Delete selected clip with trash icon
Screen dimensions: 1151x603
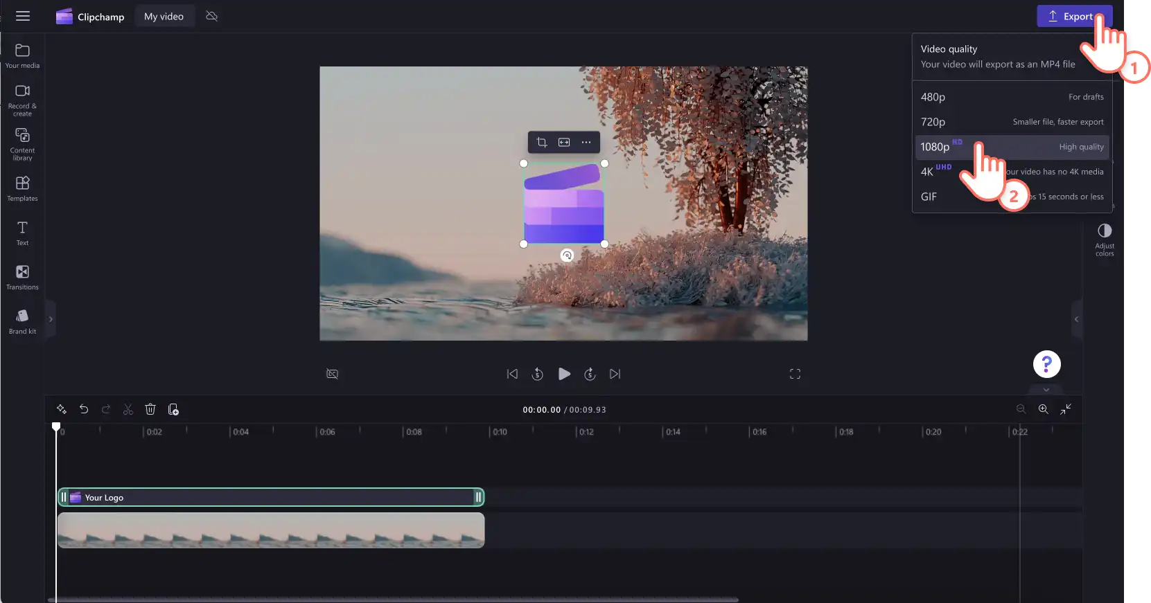pyautogui.click(x=150, y=409)
